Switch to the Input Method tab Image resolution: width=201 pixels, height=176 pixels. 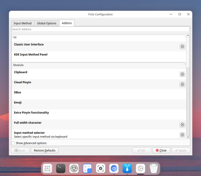click(x=22, y=23)
